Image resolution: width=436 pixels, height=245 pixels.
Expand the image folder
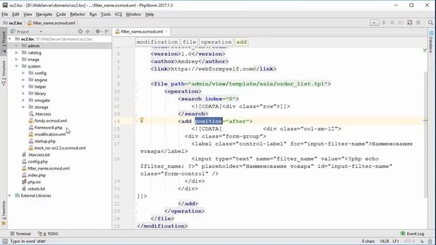tap(16, 59)
